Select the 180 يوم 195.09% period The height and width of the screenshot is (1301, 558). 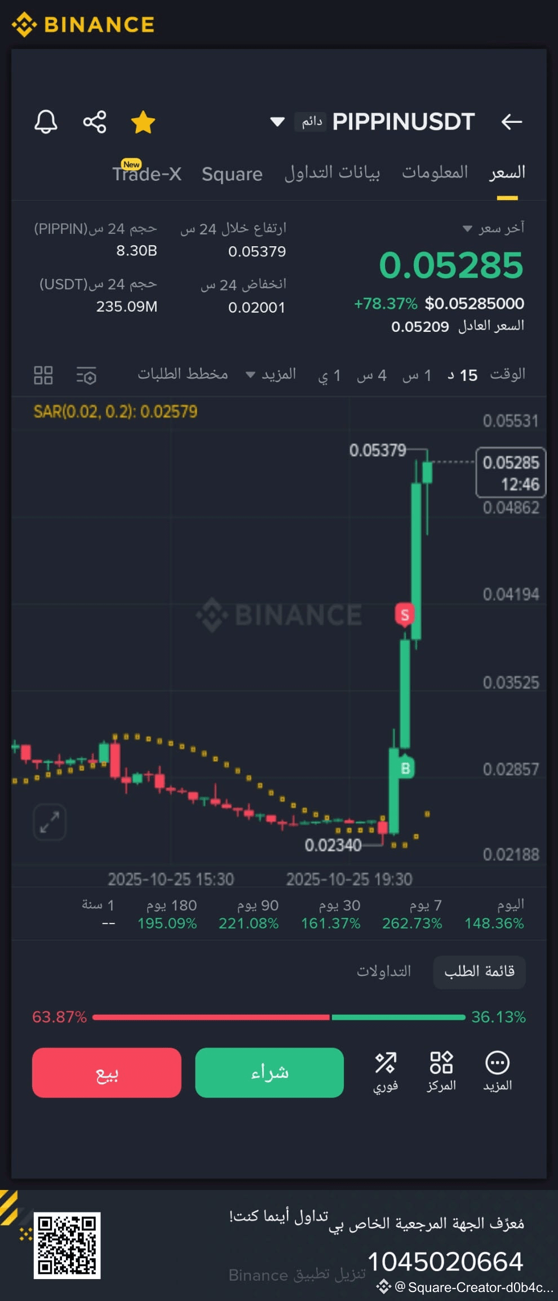coord(167,914)
